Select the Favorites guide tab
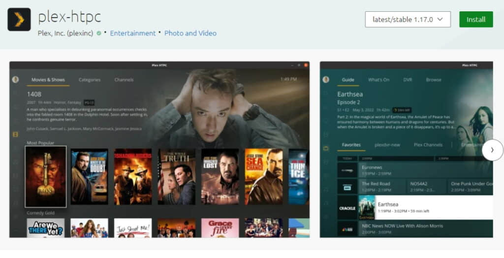The height and width of the screenshot is (258, 504). pos(351,145)
